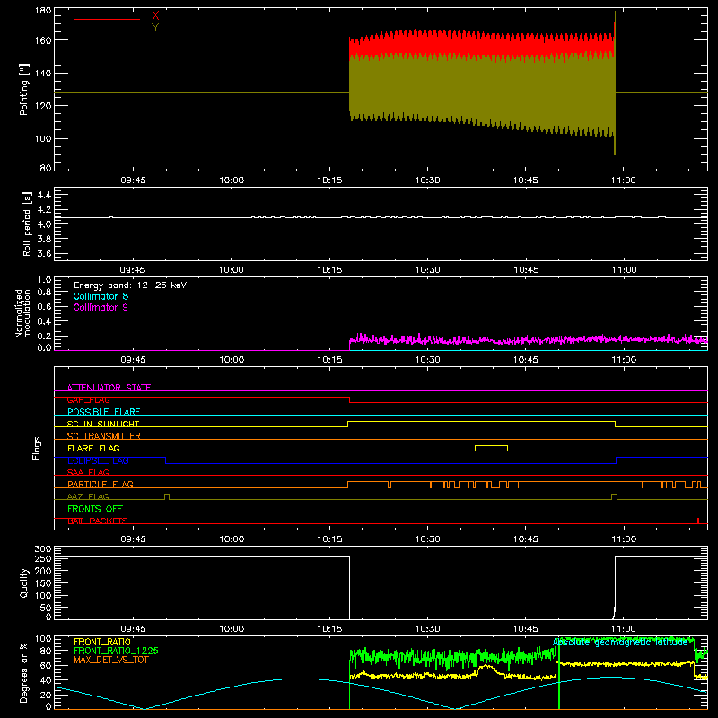The width and height of the screenshot is (718, 718).
Task: Click the ATTENUATOR_STATE flag label
Action: 109,388
